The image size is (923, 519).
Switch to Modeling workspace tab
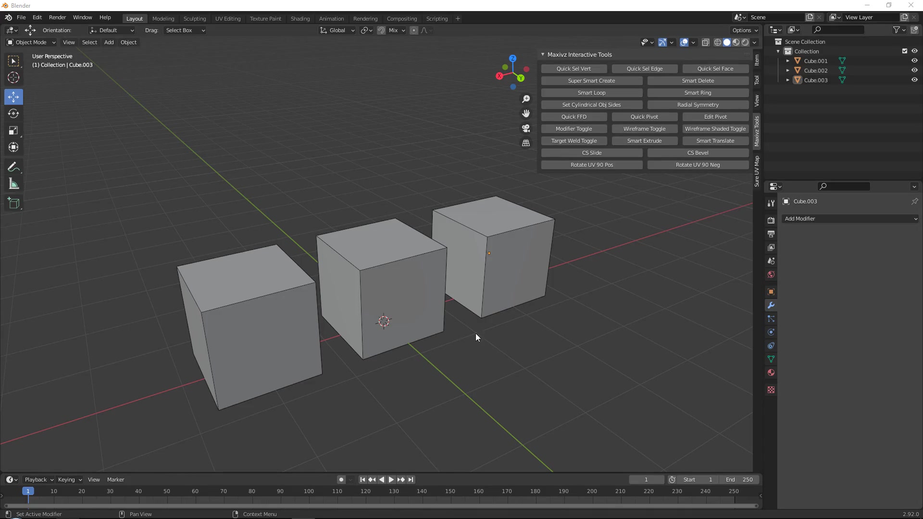[x=163, y=19]
